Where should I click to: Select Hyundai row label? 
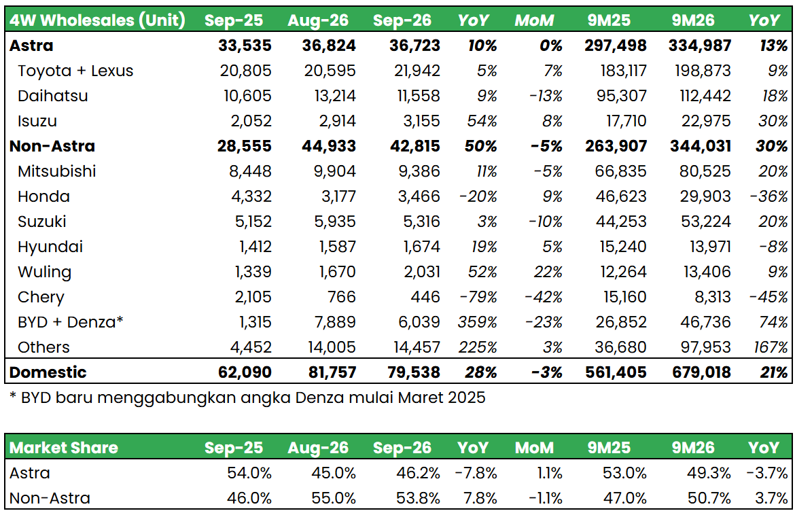(x=50, y=247)
